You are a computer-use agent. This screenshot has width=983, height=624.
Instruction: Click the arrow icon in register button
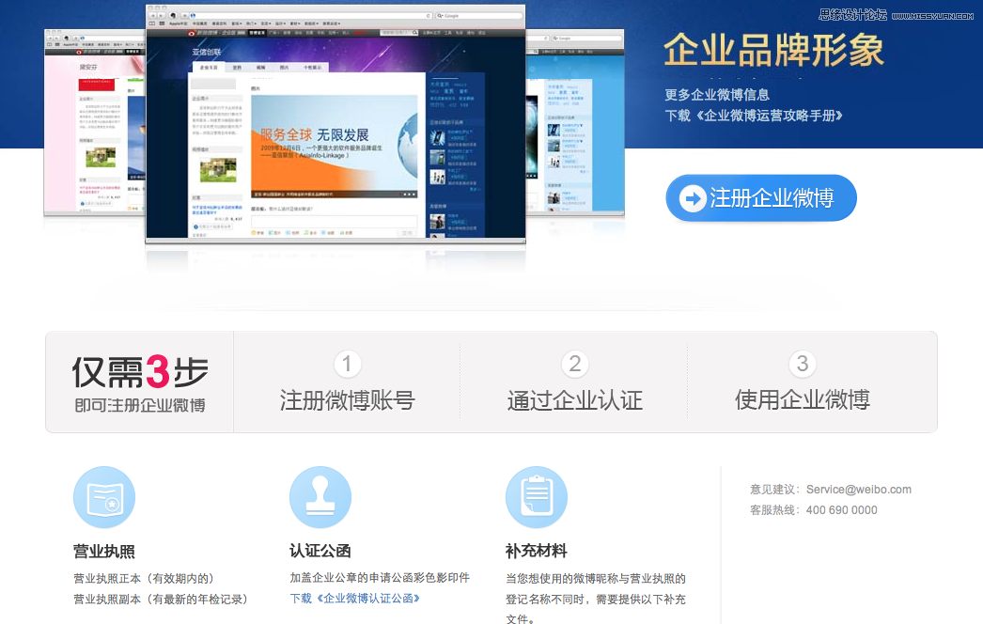693,198
